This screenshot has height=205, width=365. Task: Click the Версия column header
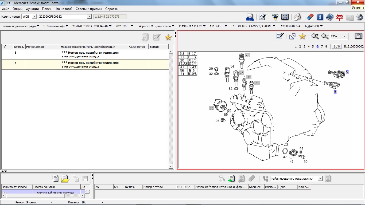click(x=158, y=47)
